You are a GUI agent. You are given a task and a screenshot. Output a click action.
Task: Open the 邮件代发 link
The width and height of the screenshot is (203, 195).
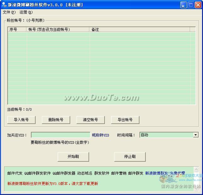15,173
